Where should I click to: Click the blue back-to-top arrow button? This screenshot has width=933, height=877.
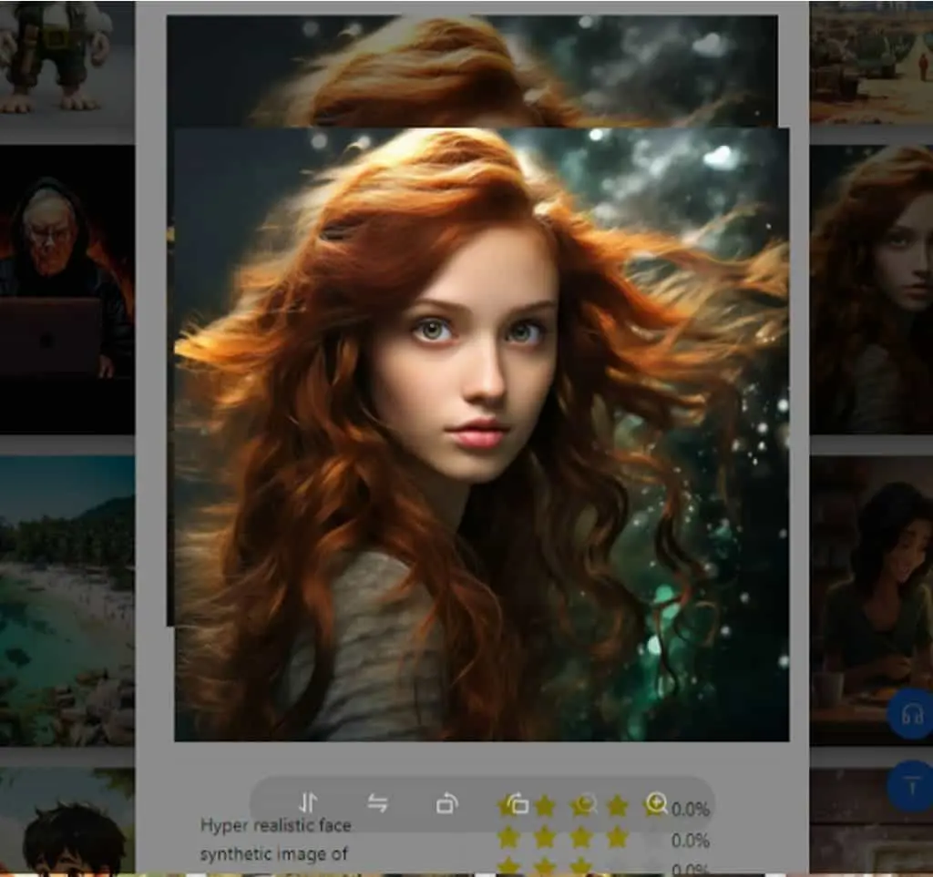coord(911,786)
